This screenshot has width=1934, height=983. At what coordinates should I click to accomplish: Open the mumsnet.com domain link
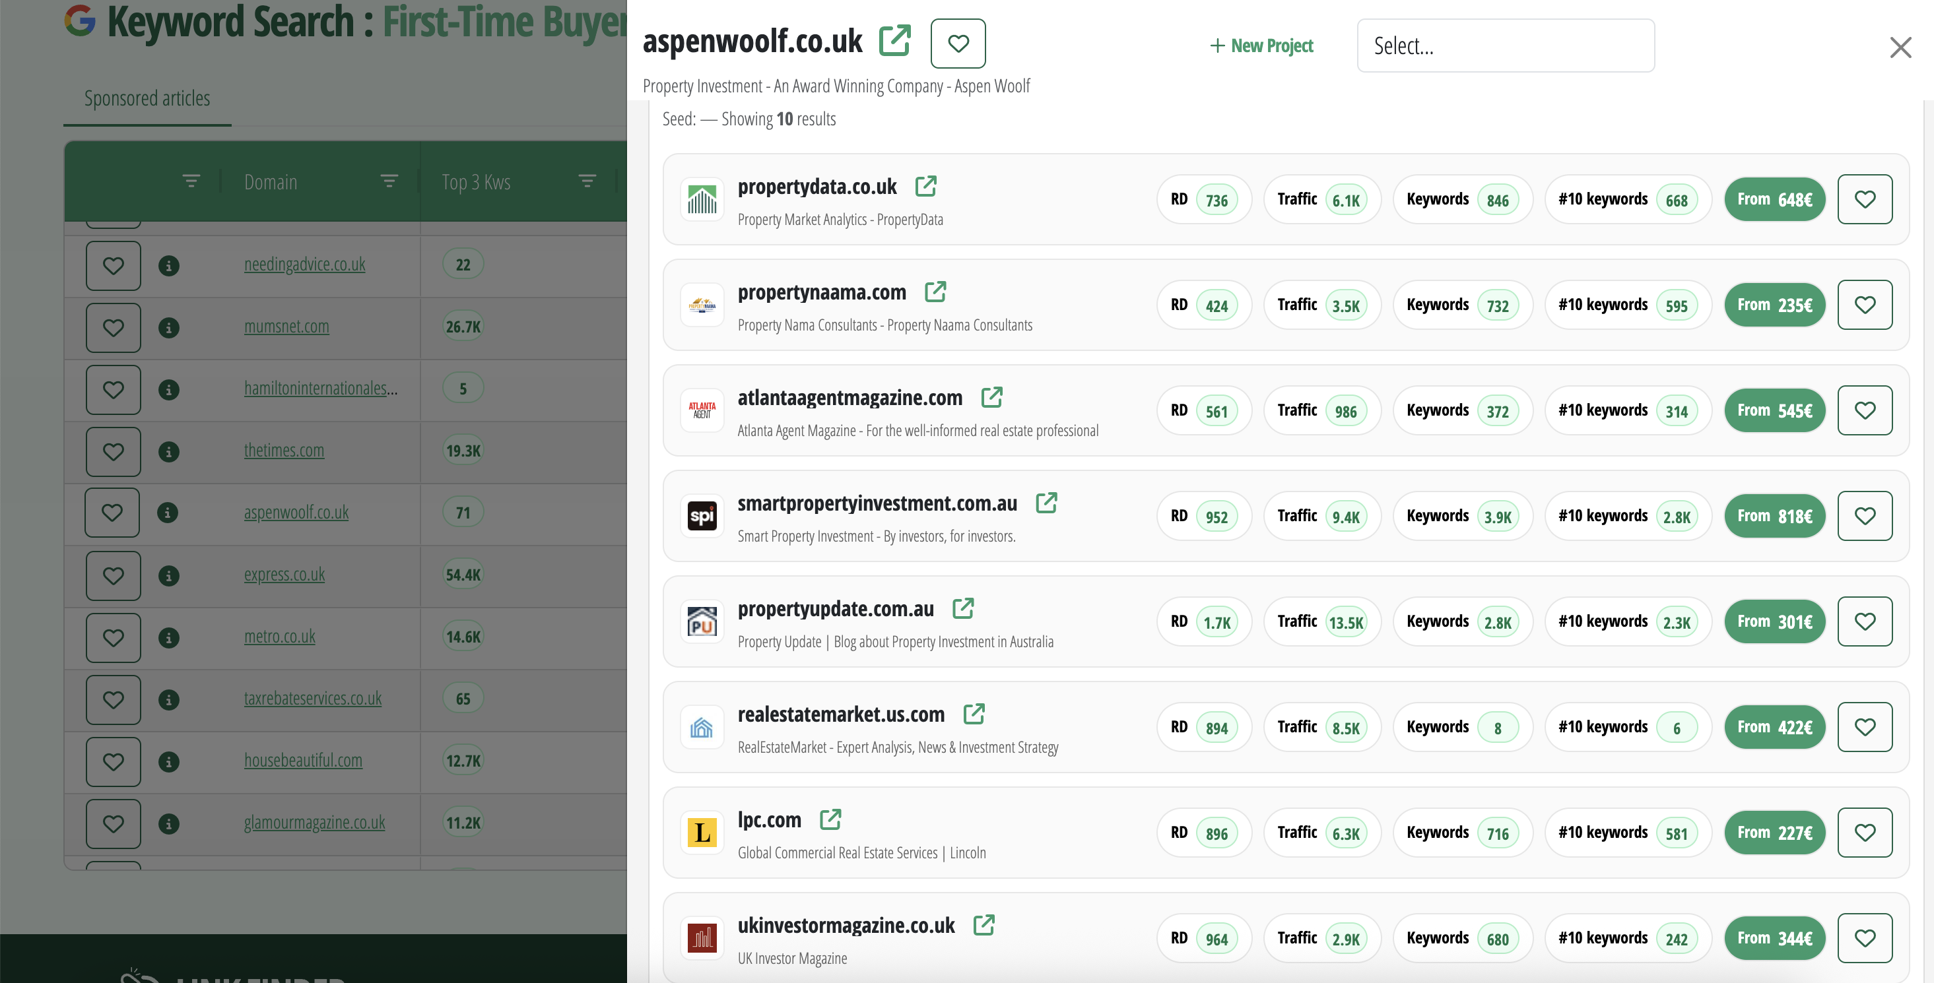(286, 327)
